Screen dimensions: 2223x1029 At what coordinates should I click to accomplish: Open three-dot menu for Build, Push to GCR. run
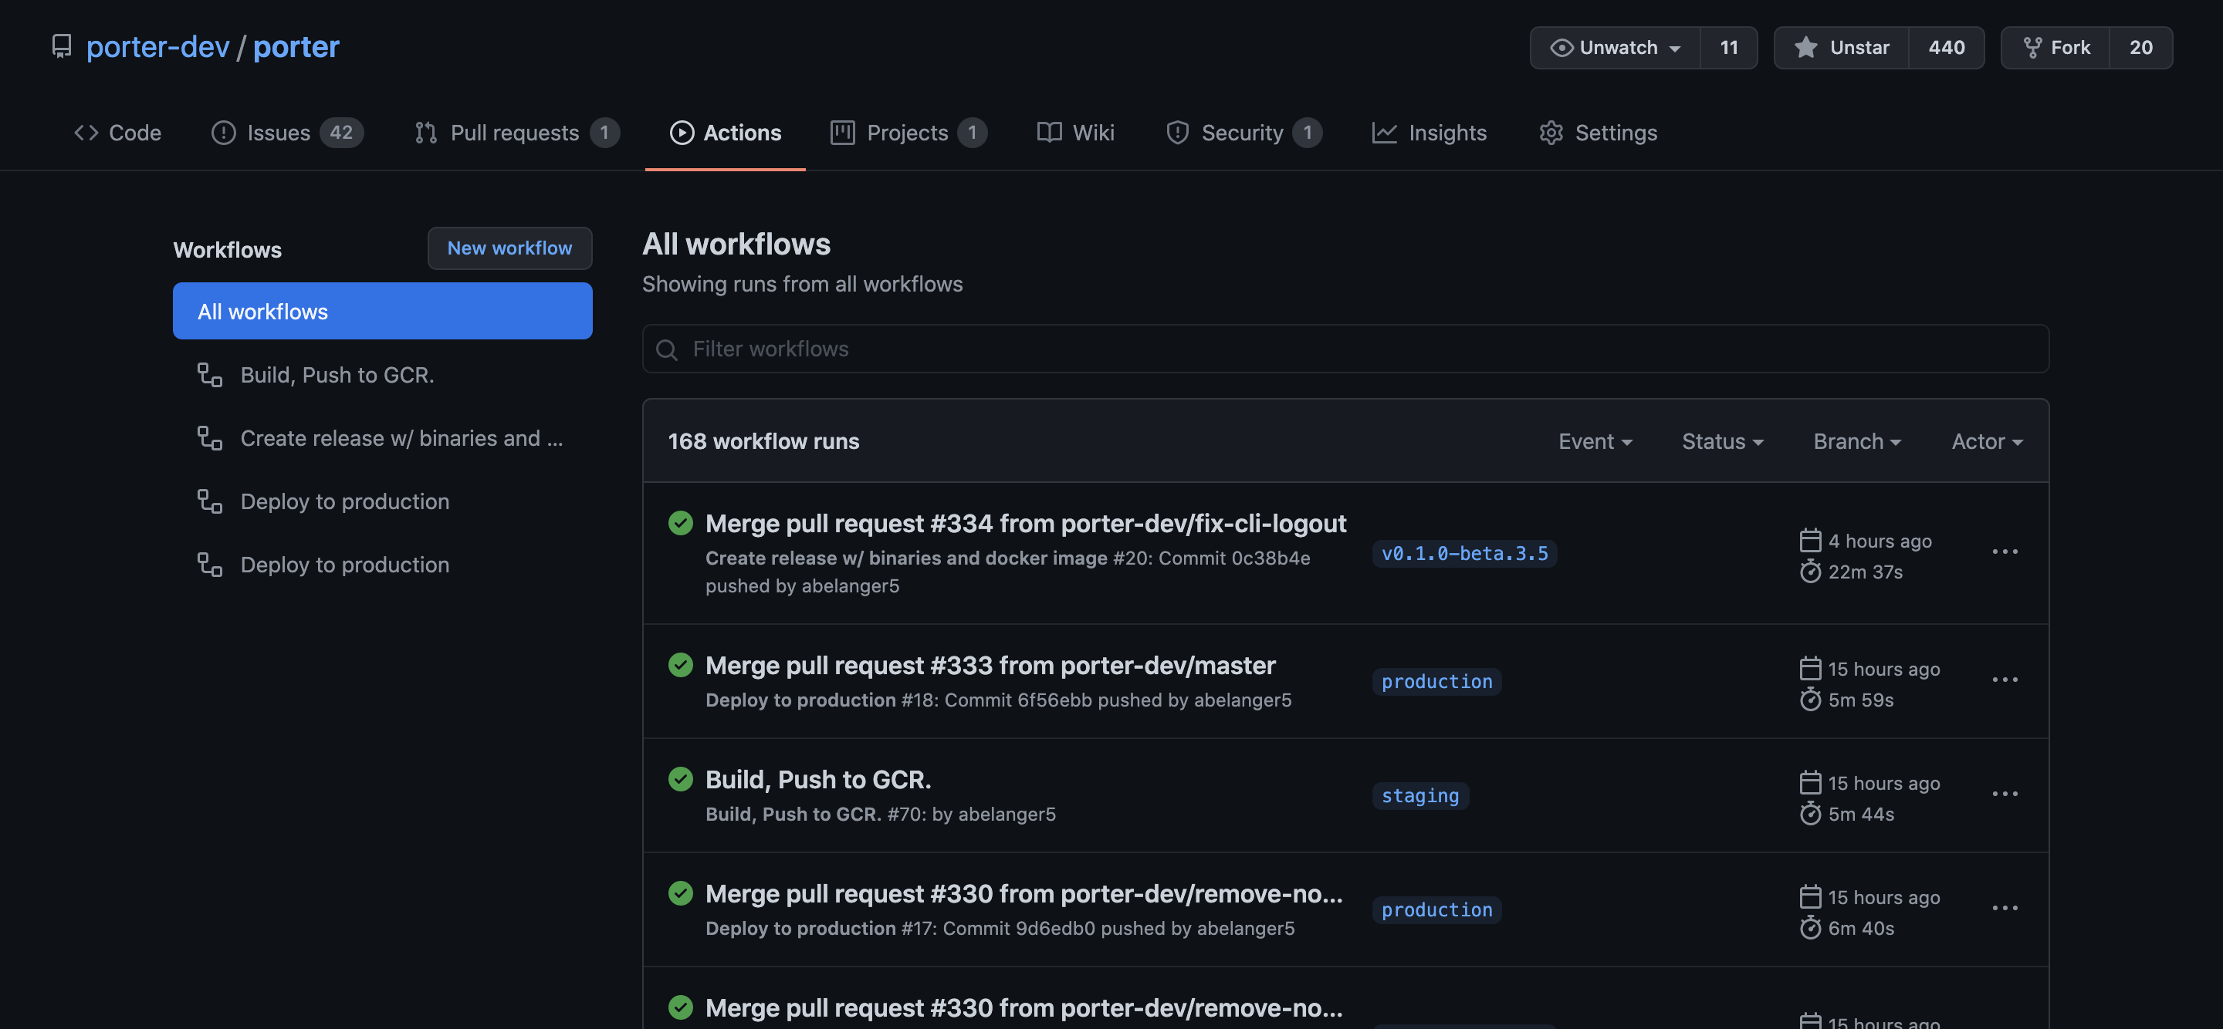click(x=2004, y=795)
